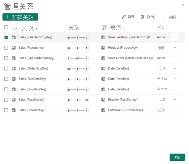Viewport: 189px width, 164px height.
Task: Click table icon beside Sales Territory target
Action: tap(103, 37)
